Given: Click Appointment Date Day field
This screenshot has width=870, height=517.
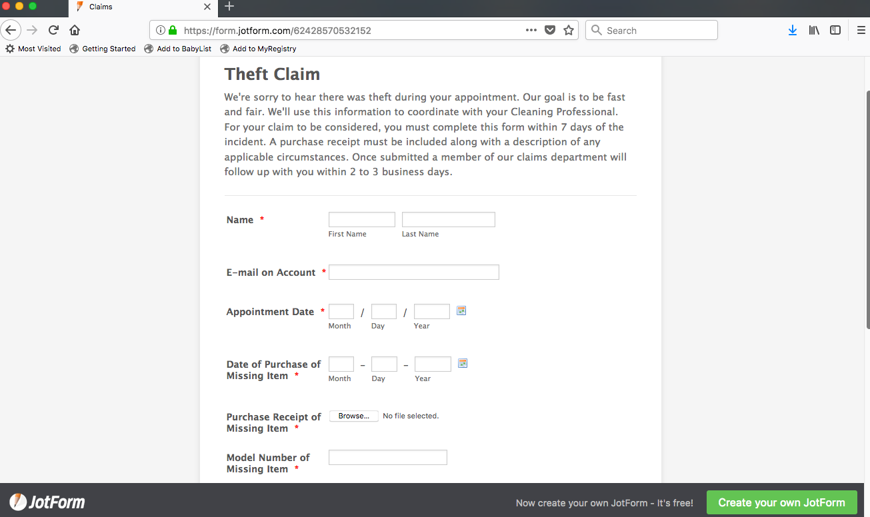Looking at the screenshot, I should pos(384,311).
